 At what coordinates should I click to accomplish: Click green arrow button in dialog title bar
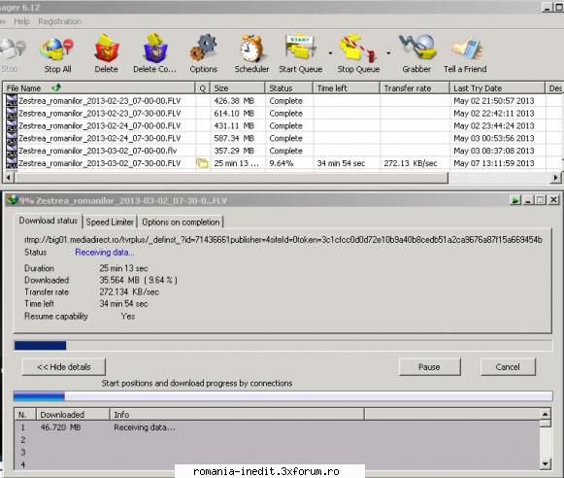pyautogui.click(x=515, y=200)
